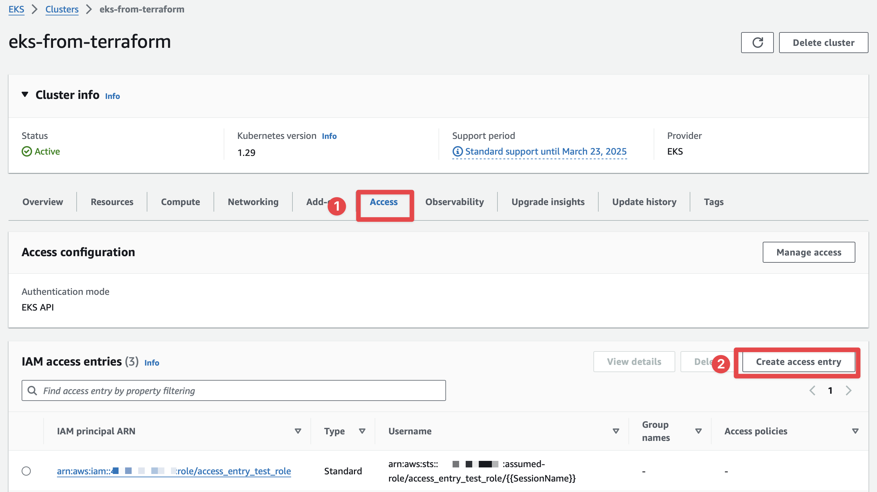Image resolution: width=877 pixels, height=492 pixels.
Task: Sort by IAM principal ARN column arrow
Action: click(x=298, y=431)
